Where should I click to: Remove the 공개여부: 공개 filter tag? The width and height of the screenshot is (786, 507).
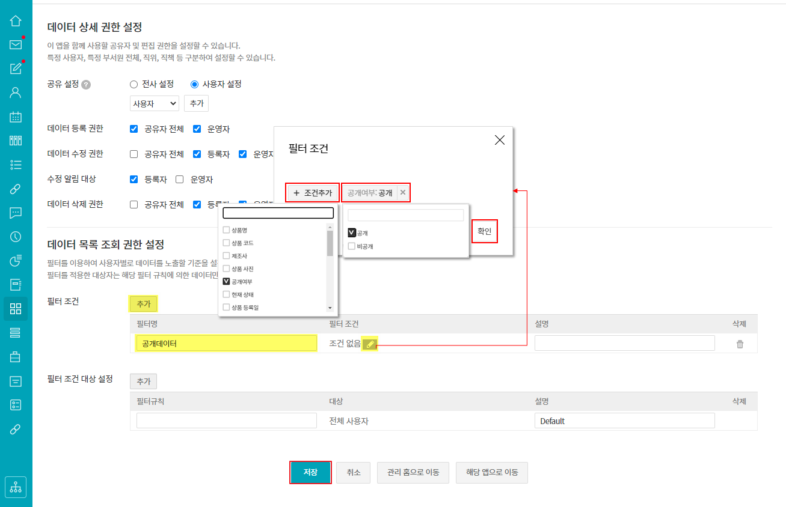click(403, 193)
